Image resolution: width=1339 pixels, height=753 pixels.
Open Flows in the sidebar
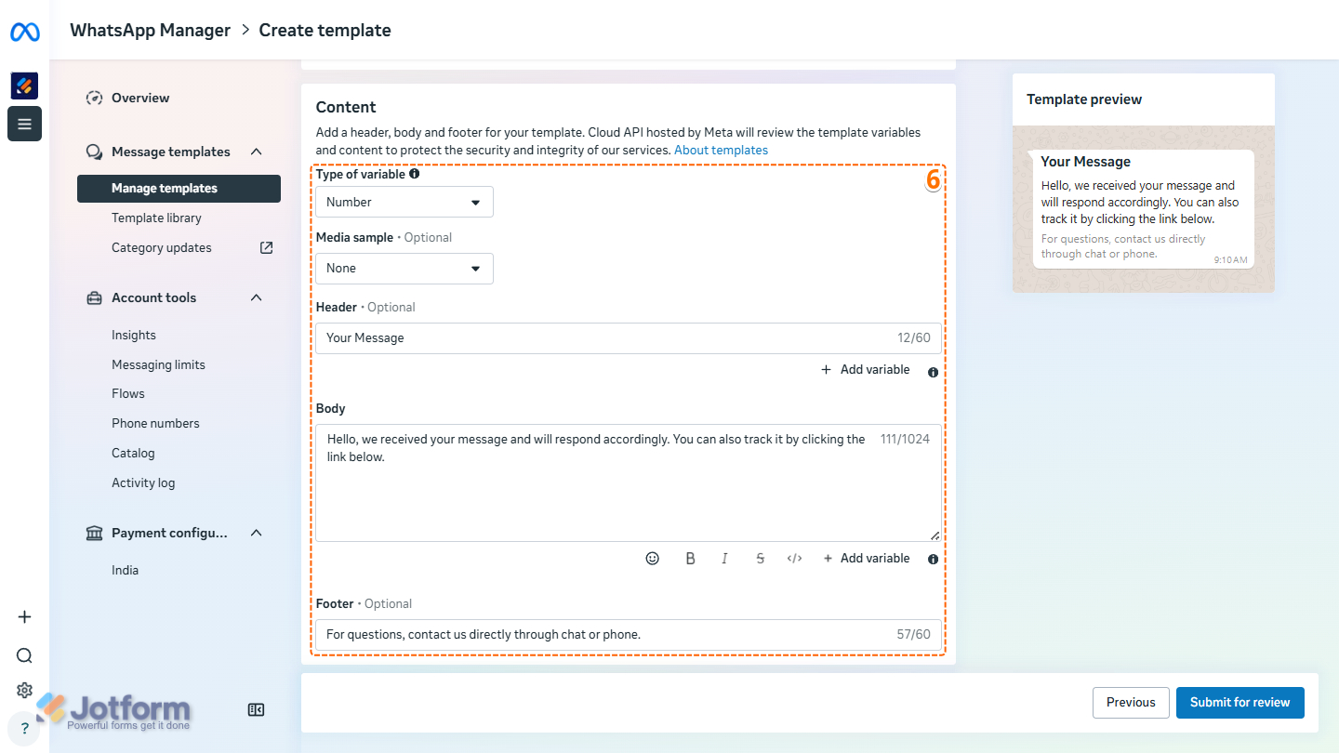128,393
